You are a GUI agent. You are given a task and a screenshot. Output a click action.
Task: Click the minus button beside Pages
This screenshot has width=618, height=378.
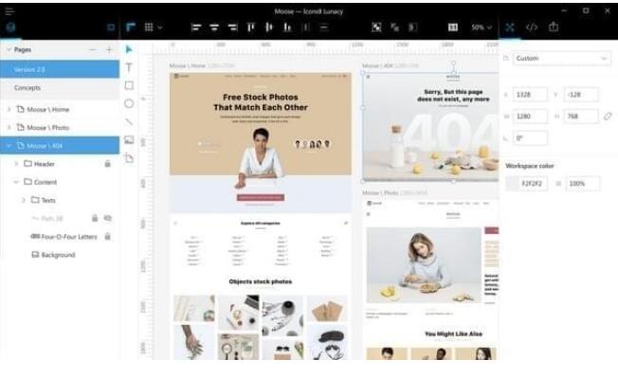tap(93, 49)
